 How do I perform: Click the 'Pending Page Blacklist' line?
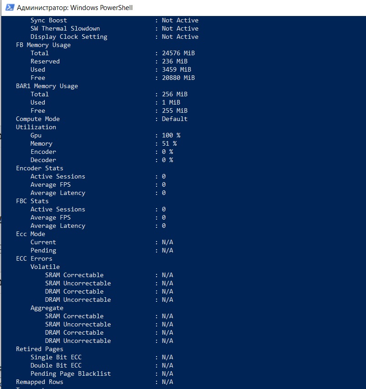click(71, 373)
